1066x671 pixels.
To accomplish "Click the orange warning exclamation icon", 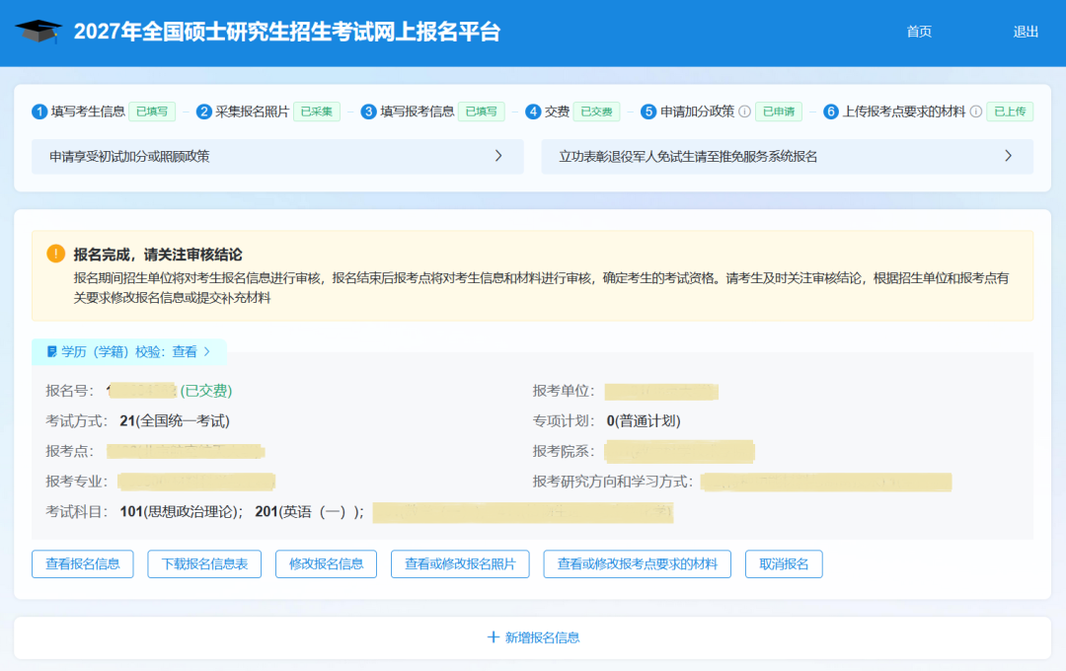I will 55,254.
